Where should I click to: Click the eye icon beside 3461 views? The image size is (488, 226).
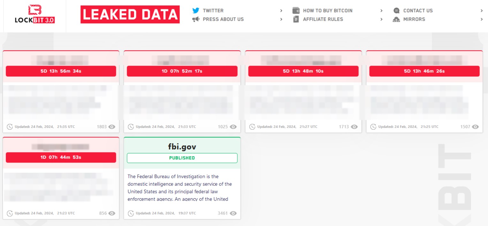click(233, 213)
